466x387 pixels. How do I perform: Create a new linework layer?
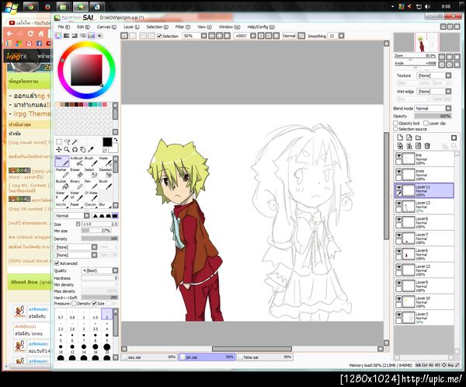click(x=409, y=138)
